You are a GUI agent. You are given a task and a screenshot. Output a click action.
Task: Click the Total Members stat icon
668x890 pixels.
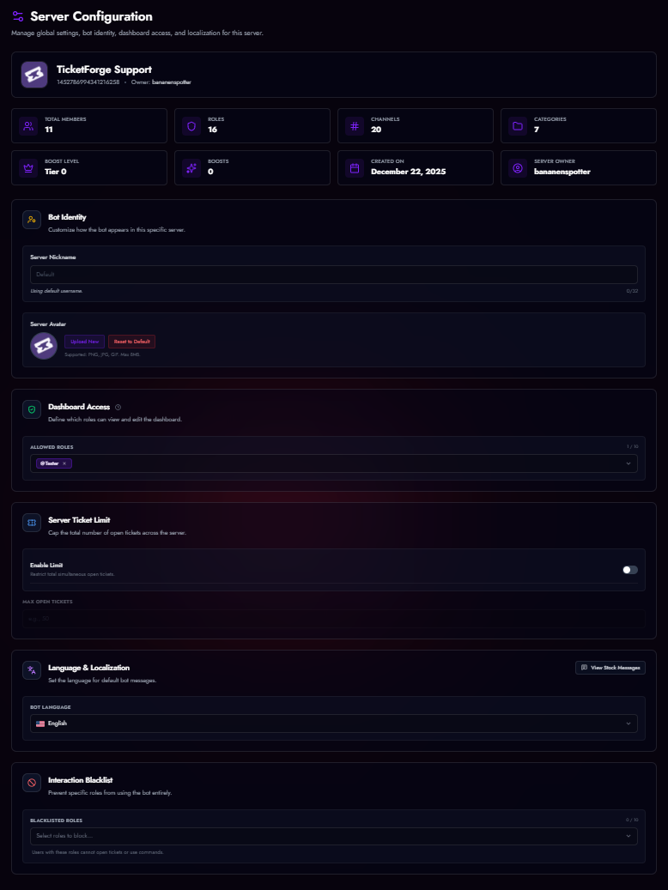pyautogui.click(x=27, y=125)
